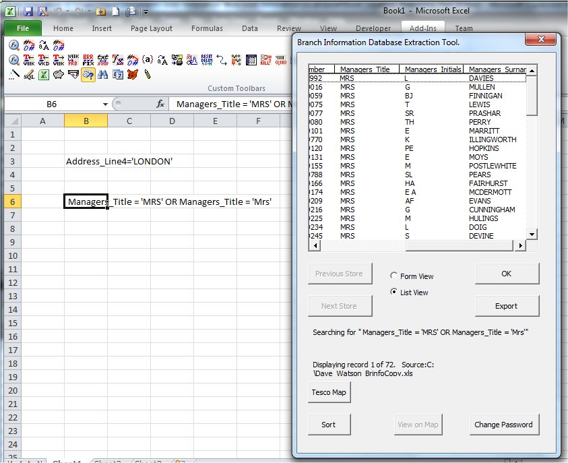Click the curved double-arrow toolbar icon
The image size is (568, 463).
coord(221,60)
